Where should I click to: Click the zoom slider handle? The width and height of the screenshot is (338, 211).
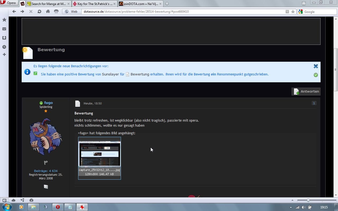pyautogui.click(x=308, y=200)
